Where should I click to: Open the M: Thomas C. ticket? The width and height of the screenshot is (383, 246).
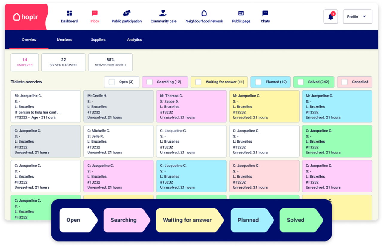(x=191, y=106)
